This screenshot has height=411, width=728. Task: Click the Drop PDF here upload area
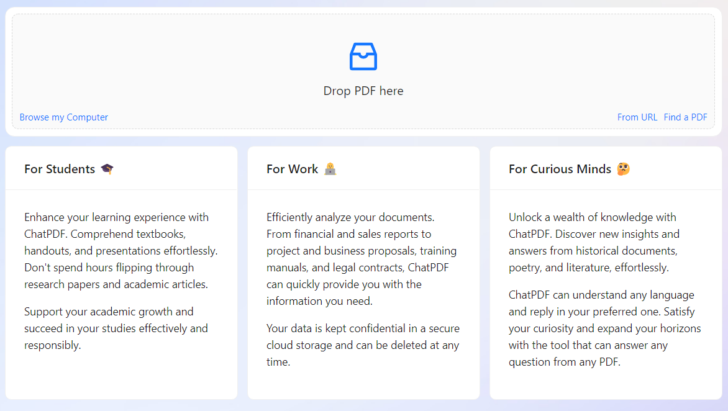point(363,70)
